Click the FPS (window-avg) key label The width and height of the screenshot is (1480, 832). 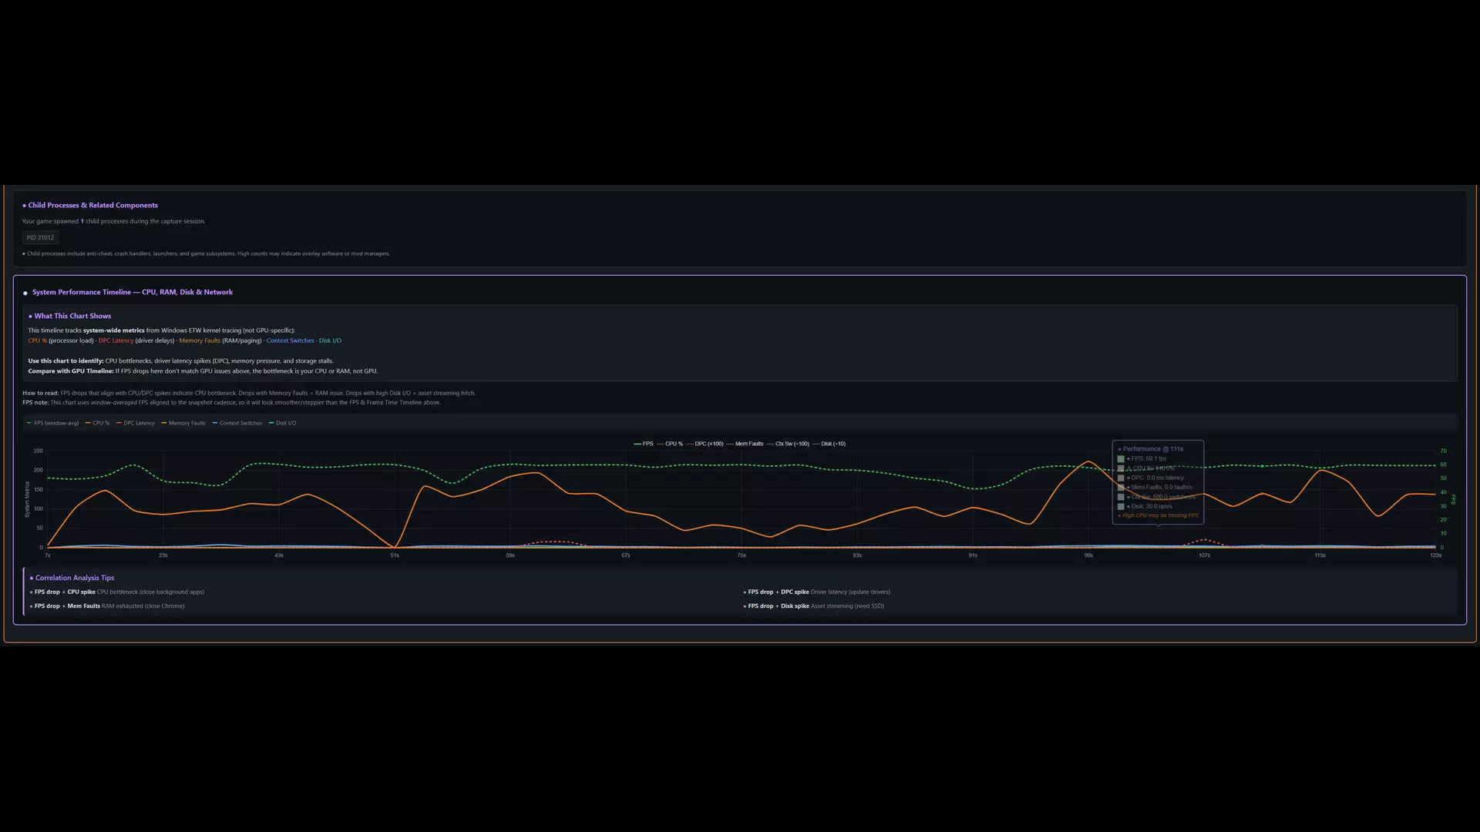(x=52, y=423)
